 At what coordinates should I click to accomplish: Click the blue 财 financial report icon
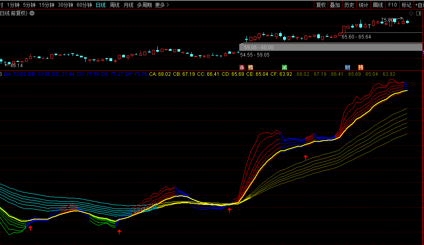coord(347,67)
